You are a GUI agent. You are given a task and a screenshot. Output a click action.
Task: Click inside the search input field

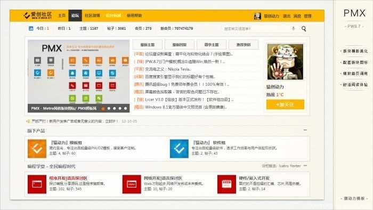[x=257, y=29]
